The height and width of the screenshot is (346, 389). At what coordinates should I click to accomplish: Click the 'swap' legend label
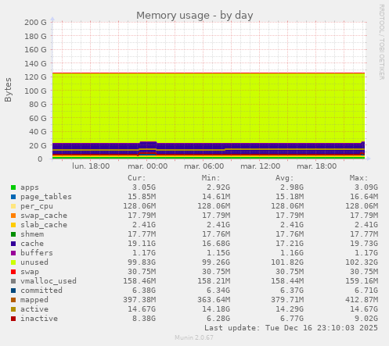pyautogui.click(x=30, y=272)
